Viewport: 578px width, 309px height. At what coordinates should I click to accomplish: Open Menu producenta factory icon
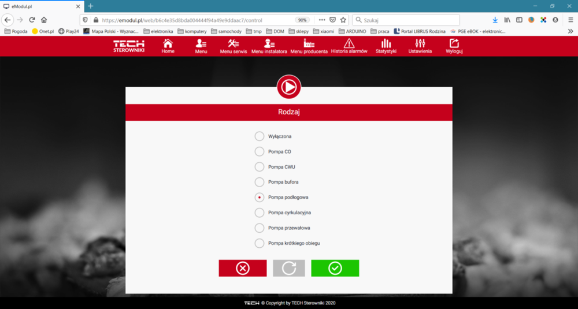(309, 44)
